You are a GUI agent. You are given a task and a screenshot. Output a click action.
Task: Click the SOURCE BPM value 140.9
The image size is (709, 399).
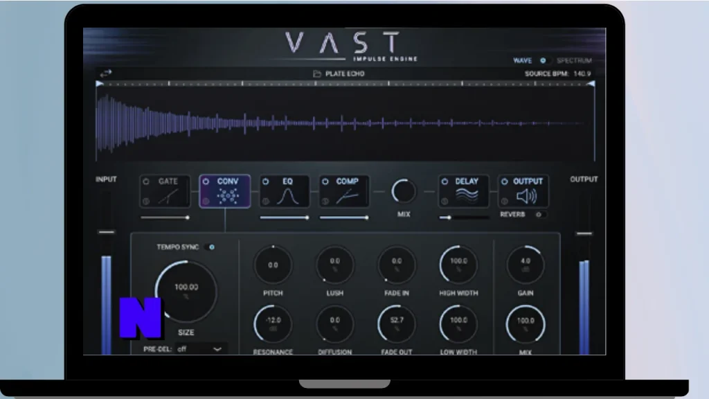point(582,73)
